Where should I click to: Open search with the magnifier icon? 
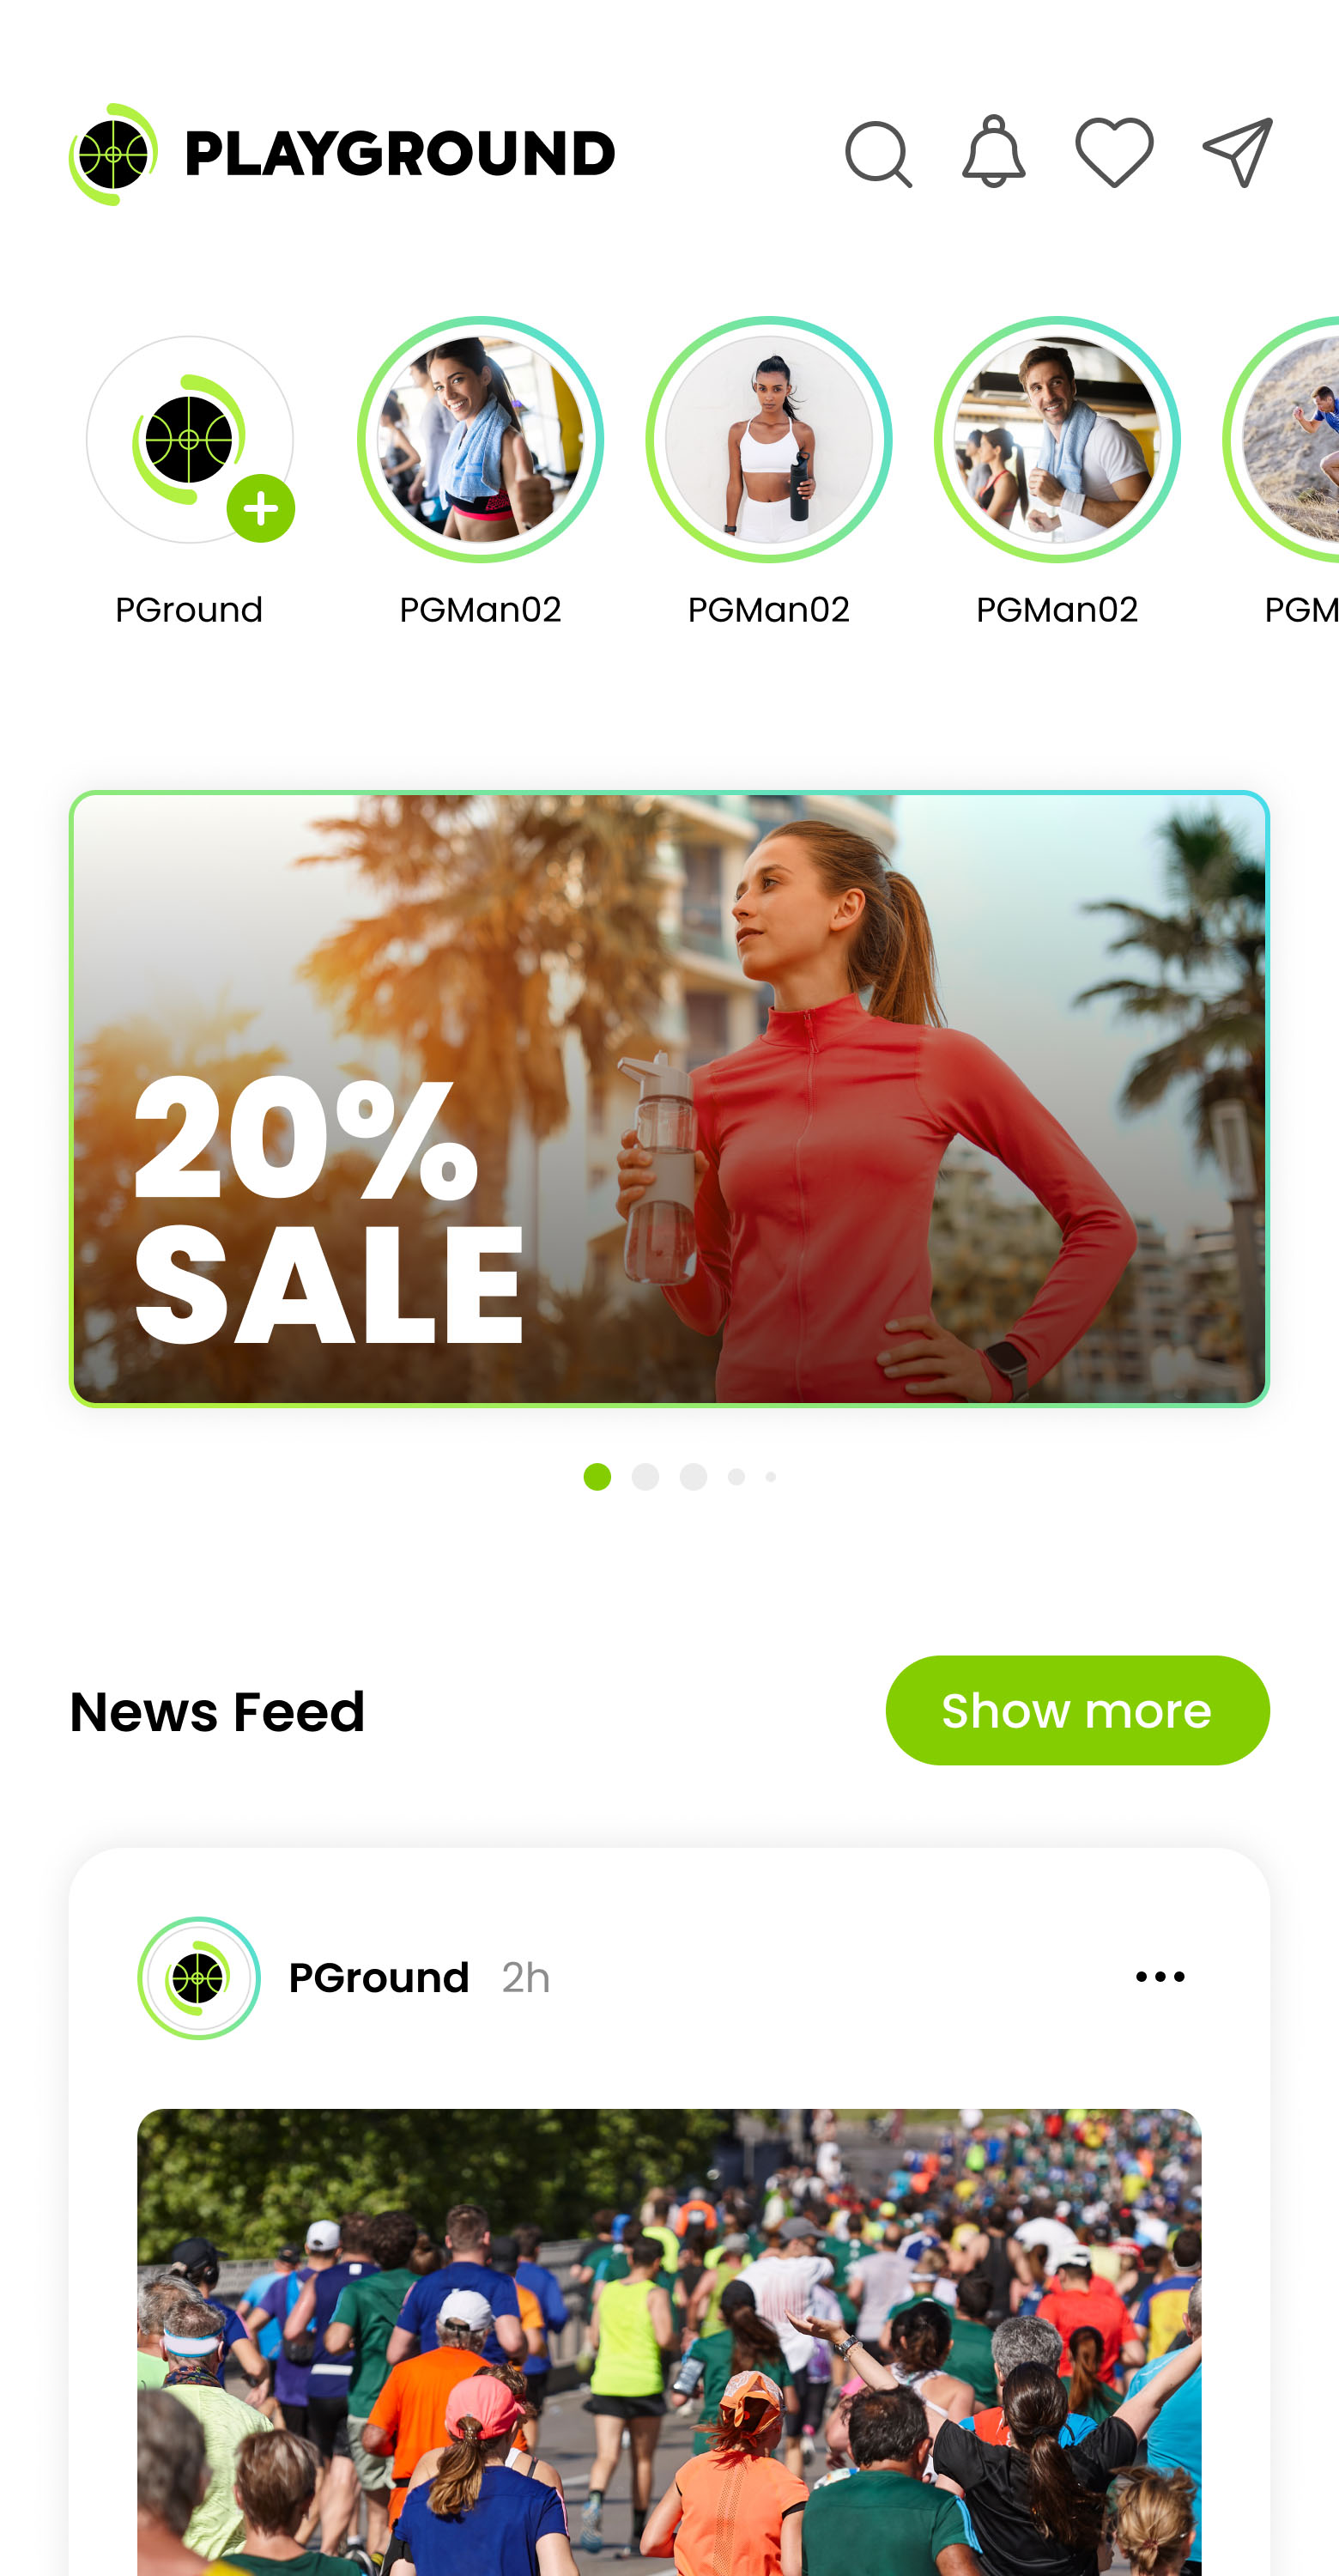pos(878,155)
